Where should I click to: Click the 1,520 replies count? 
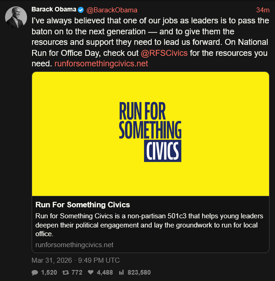click(x=49, y=272)
